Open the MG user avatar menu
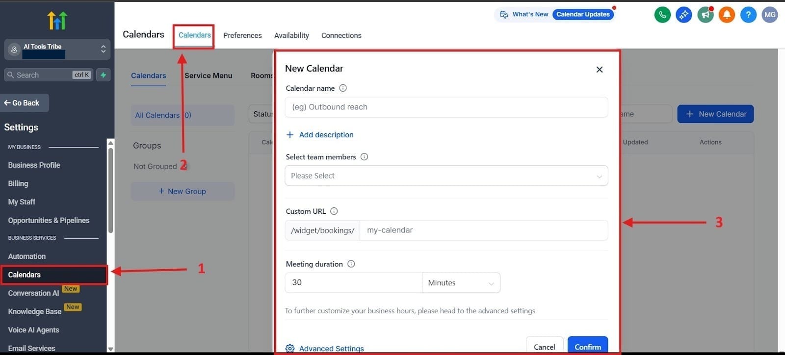The width and height of the screenshot is (785, 355). click(770, 15)
